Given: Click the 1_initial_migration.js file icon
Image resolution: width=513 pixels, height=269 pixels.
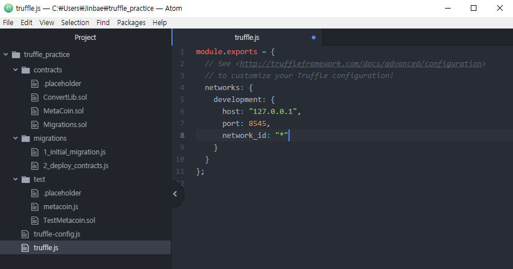Looking at the screenshot, I should [x=35, y=152].
